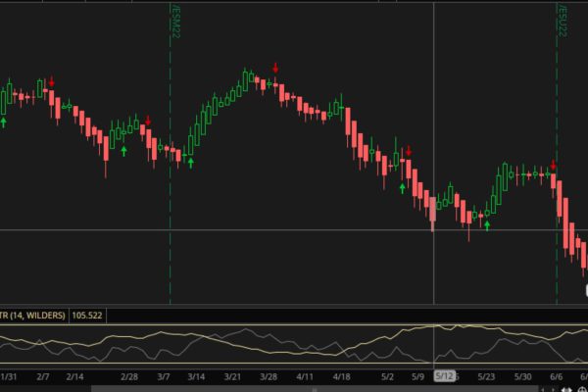Click the red sell arrow near 2/7
This screenshot has width=588, height=392.
pyautogui.click(x=51, y=81)
